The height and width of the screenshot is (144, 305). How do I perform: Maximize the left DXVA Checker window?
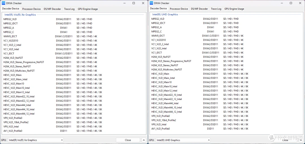[x=134, y=3]
